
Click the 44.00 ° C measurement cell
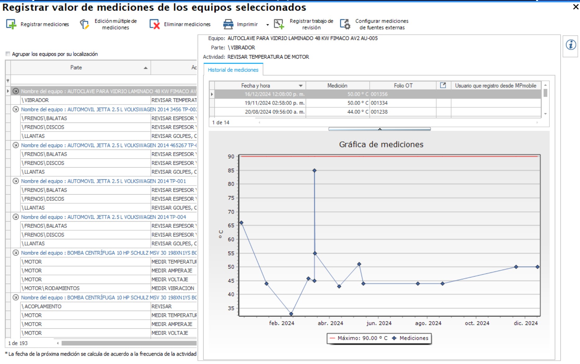click(x=338, y=112)
